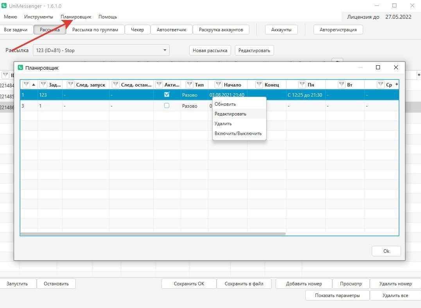Viewport: 421px width, 308px height.
Task: Expand the Рассылка dropdown 123 (ID=81) - Stop
Action: [x=101, y=50]
